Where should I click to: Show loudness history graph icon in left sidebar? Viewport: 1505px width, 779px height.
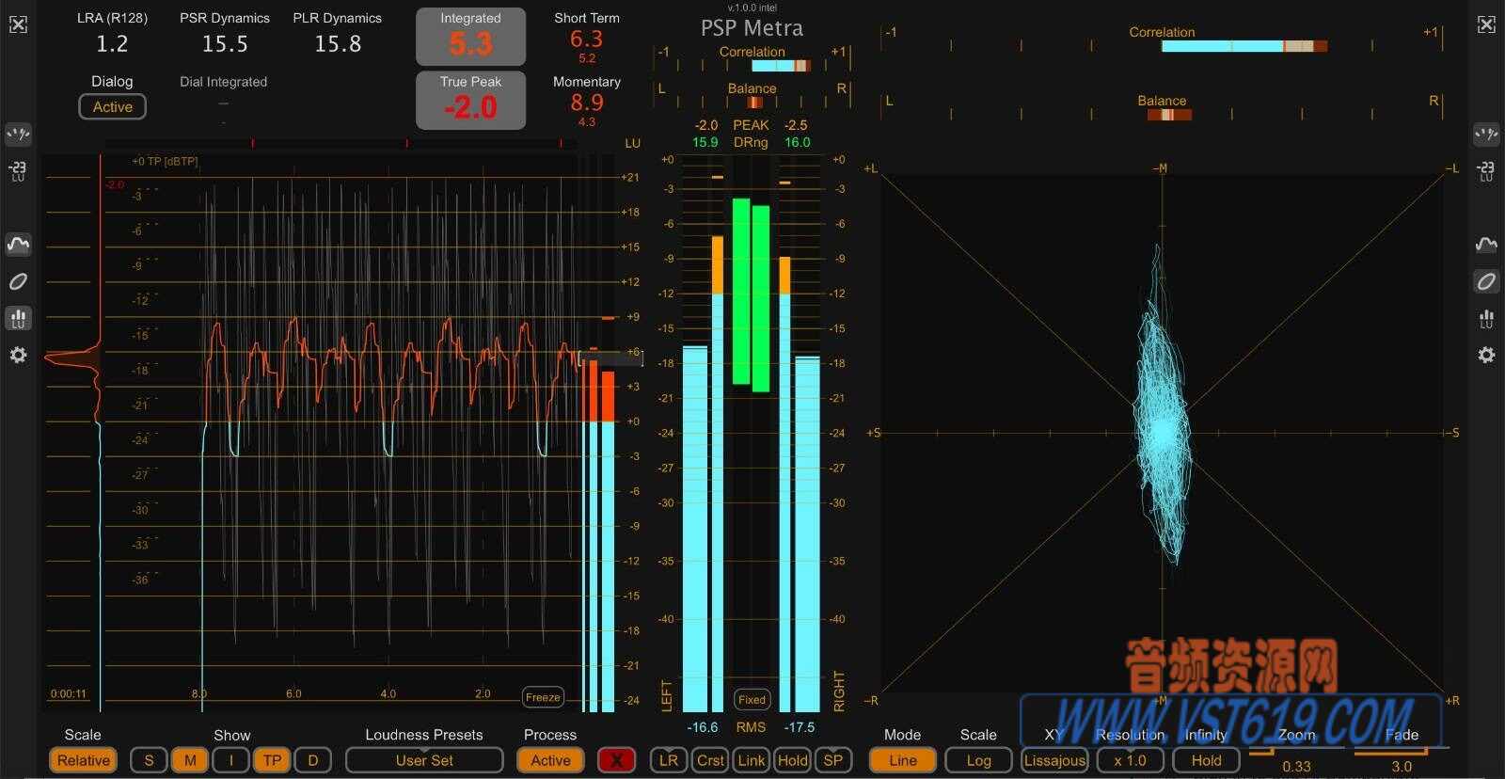18,245
